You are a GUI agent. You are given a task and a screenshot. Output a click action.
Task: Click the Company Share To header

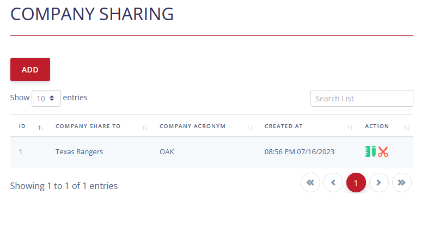[x=88, y=126]
